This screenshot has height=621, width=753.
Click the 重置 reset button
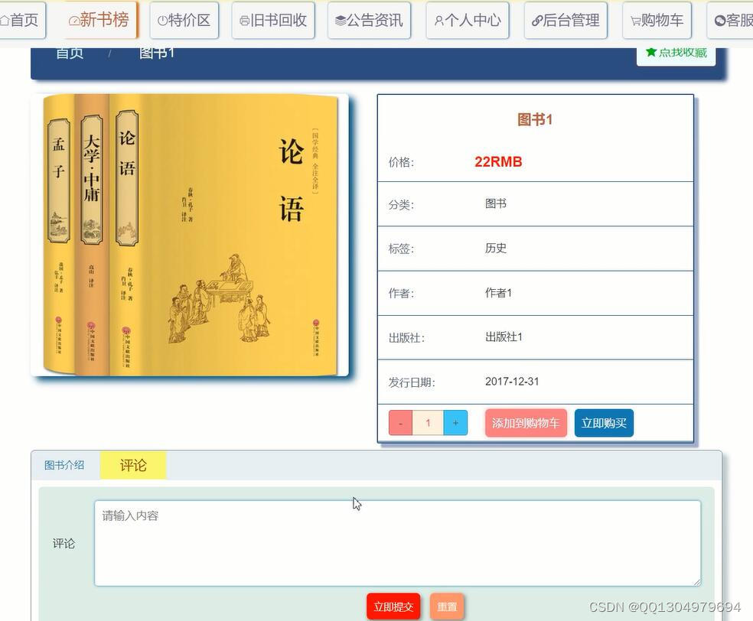(x=447, y=606)
